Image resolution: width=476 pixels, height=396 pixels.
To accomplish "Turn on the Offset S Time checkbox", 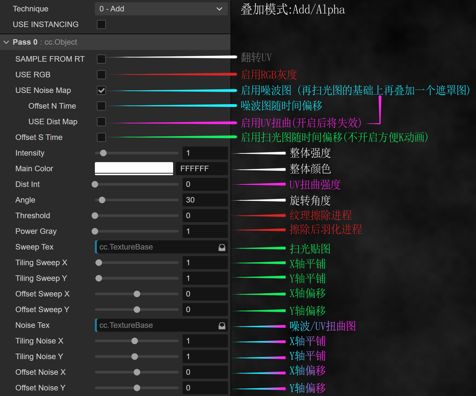I will point(101,137).
